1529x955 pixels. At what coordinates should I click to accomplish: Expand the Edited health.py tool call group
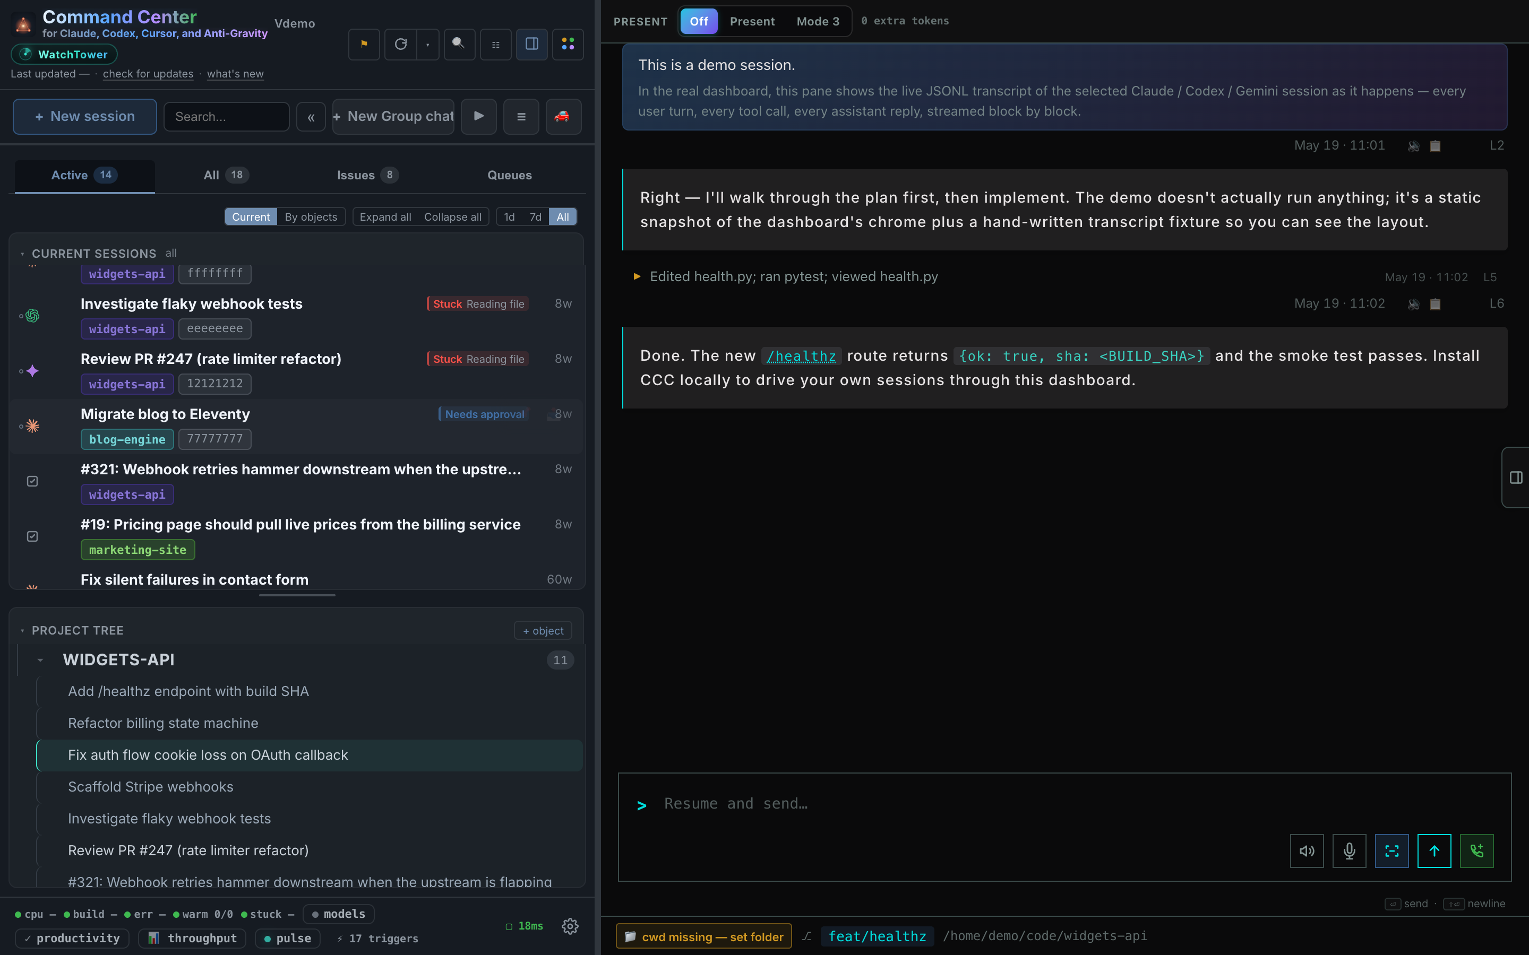[x=637, y=276]
